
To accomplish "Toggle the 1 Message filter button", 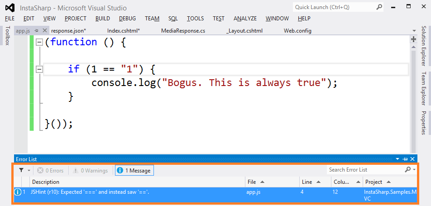I will click(134, 171).
